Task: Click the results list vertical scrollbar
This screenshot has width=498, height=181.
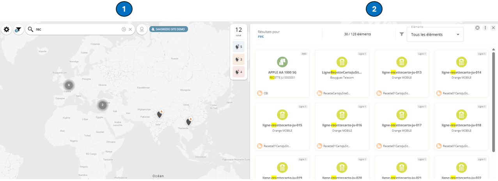Action: pyautogui.click(x=493, y=97)
